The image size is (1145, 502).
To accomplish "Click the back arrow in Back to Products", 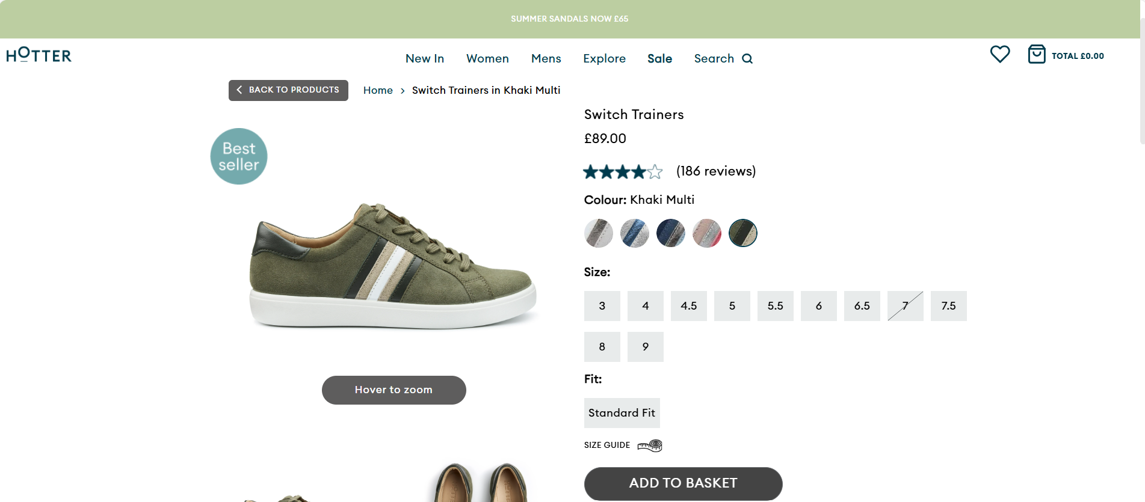I will click(239, 90).
